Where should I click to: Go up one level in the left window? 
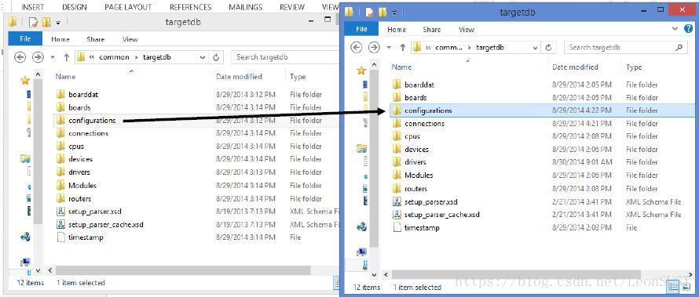tap(66, 57)
